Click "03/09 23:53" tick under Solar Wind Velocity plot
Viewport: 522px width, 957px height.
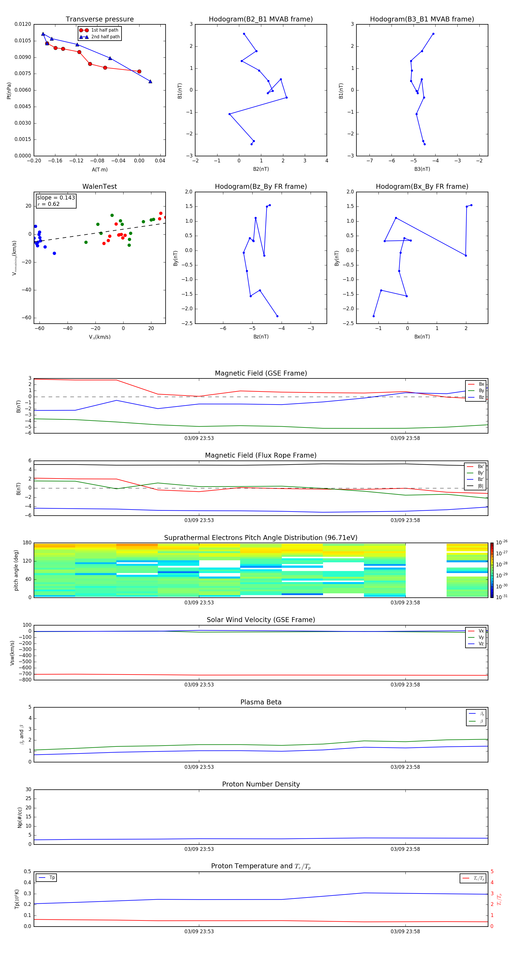click(x=199, y=685)
